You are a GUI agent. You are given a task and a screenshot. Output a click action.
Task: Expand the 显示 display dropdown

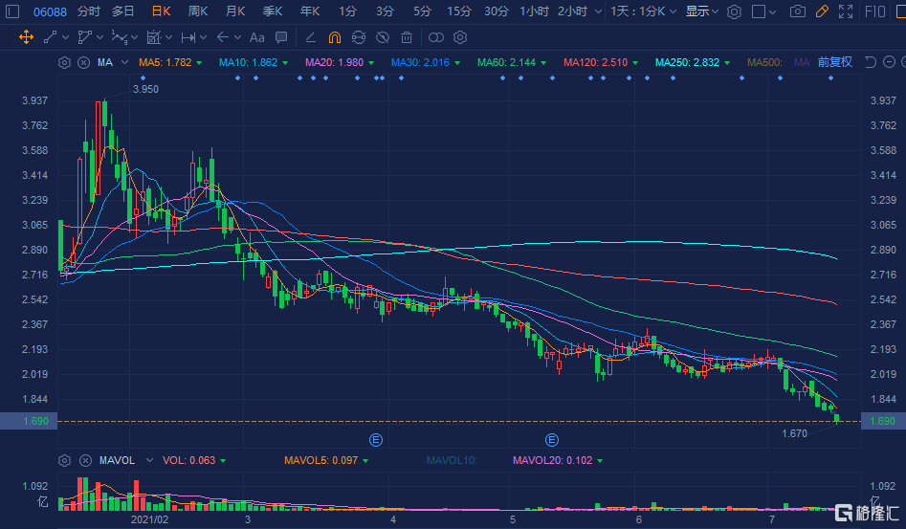703,11
